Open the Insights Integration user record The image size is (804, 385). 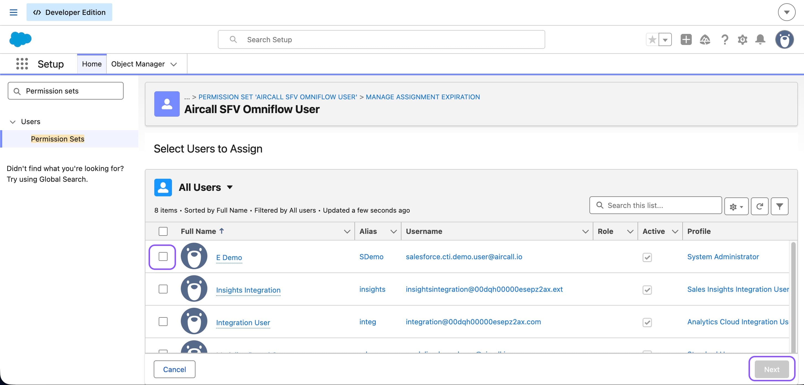249,290
